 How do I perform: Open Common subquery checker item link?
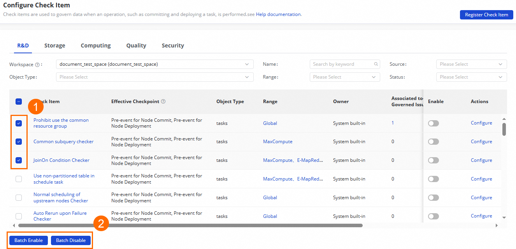63,142
